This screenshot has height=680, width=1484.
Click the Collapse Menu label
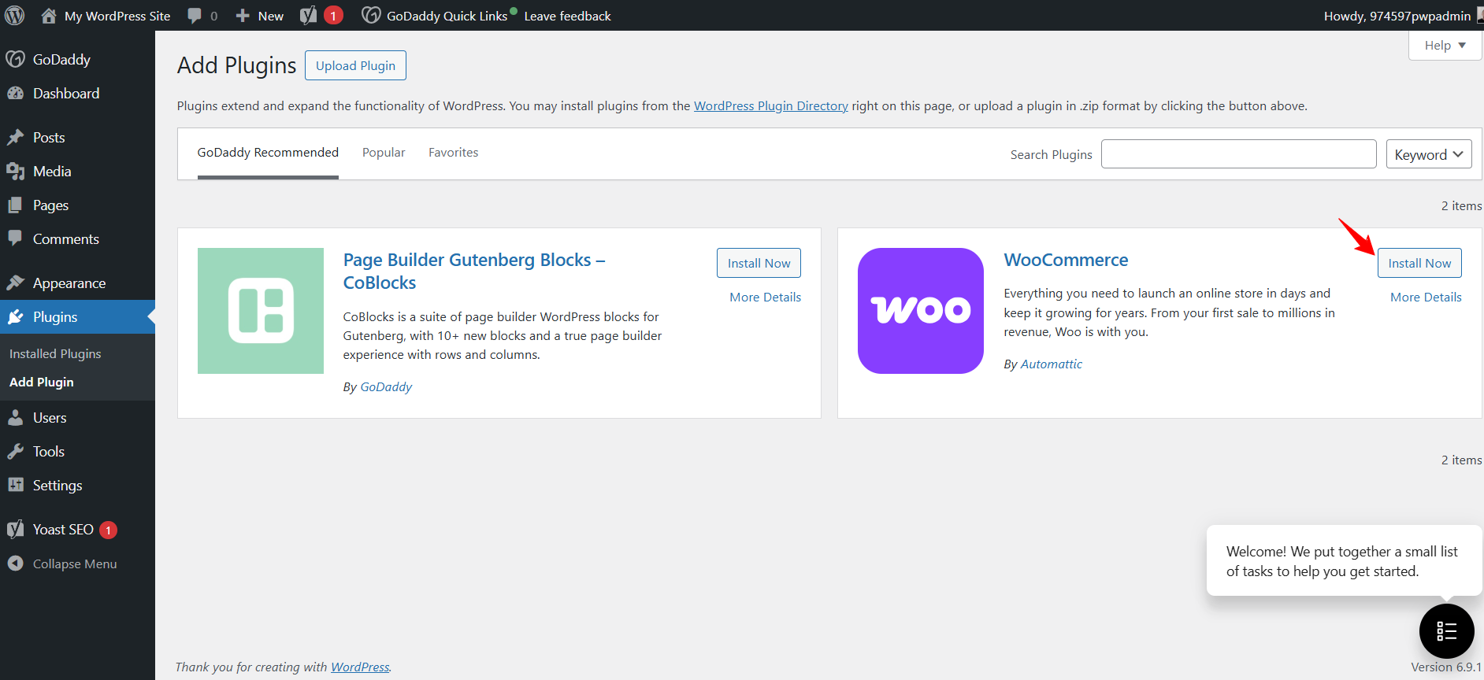tap(75, 564)
